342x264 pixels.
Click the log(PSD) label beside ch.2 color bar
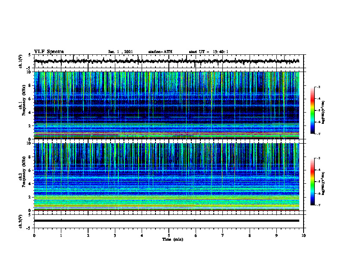323,183
